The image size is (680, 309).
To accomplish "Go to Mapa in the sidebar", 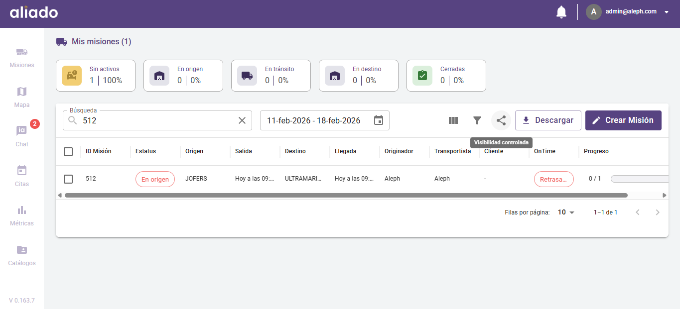I will point(22,97).
